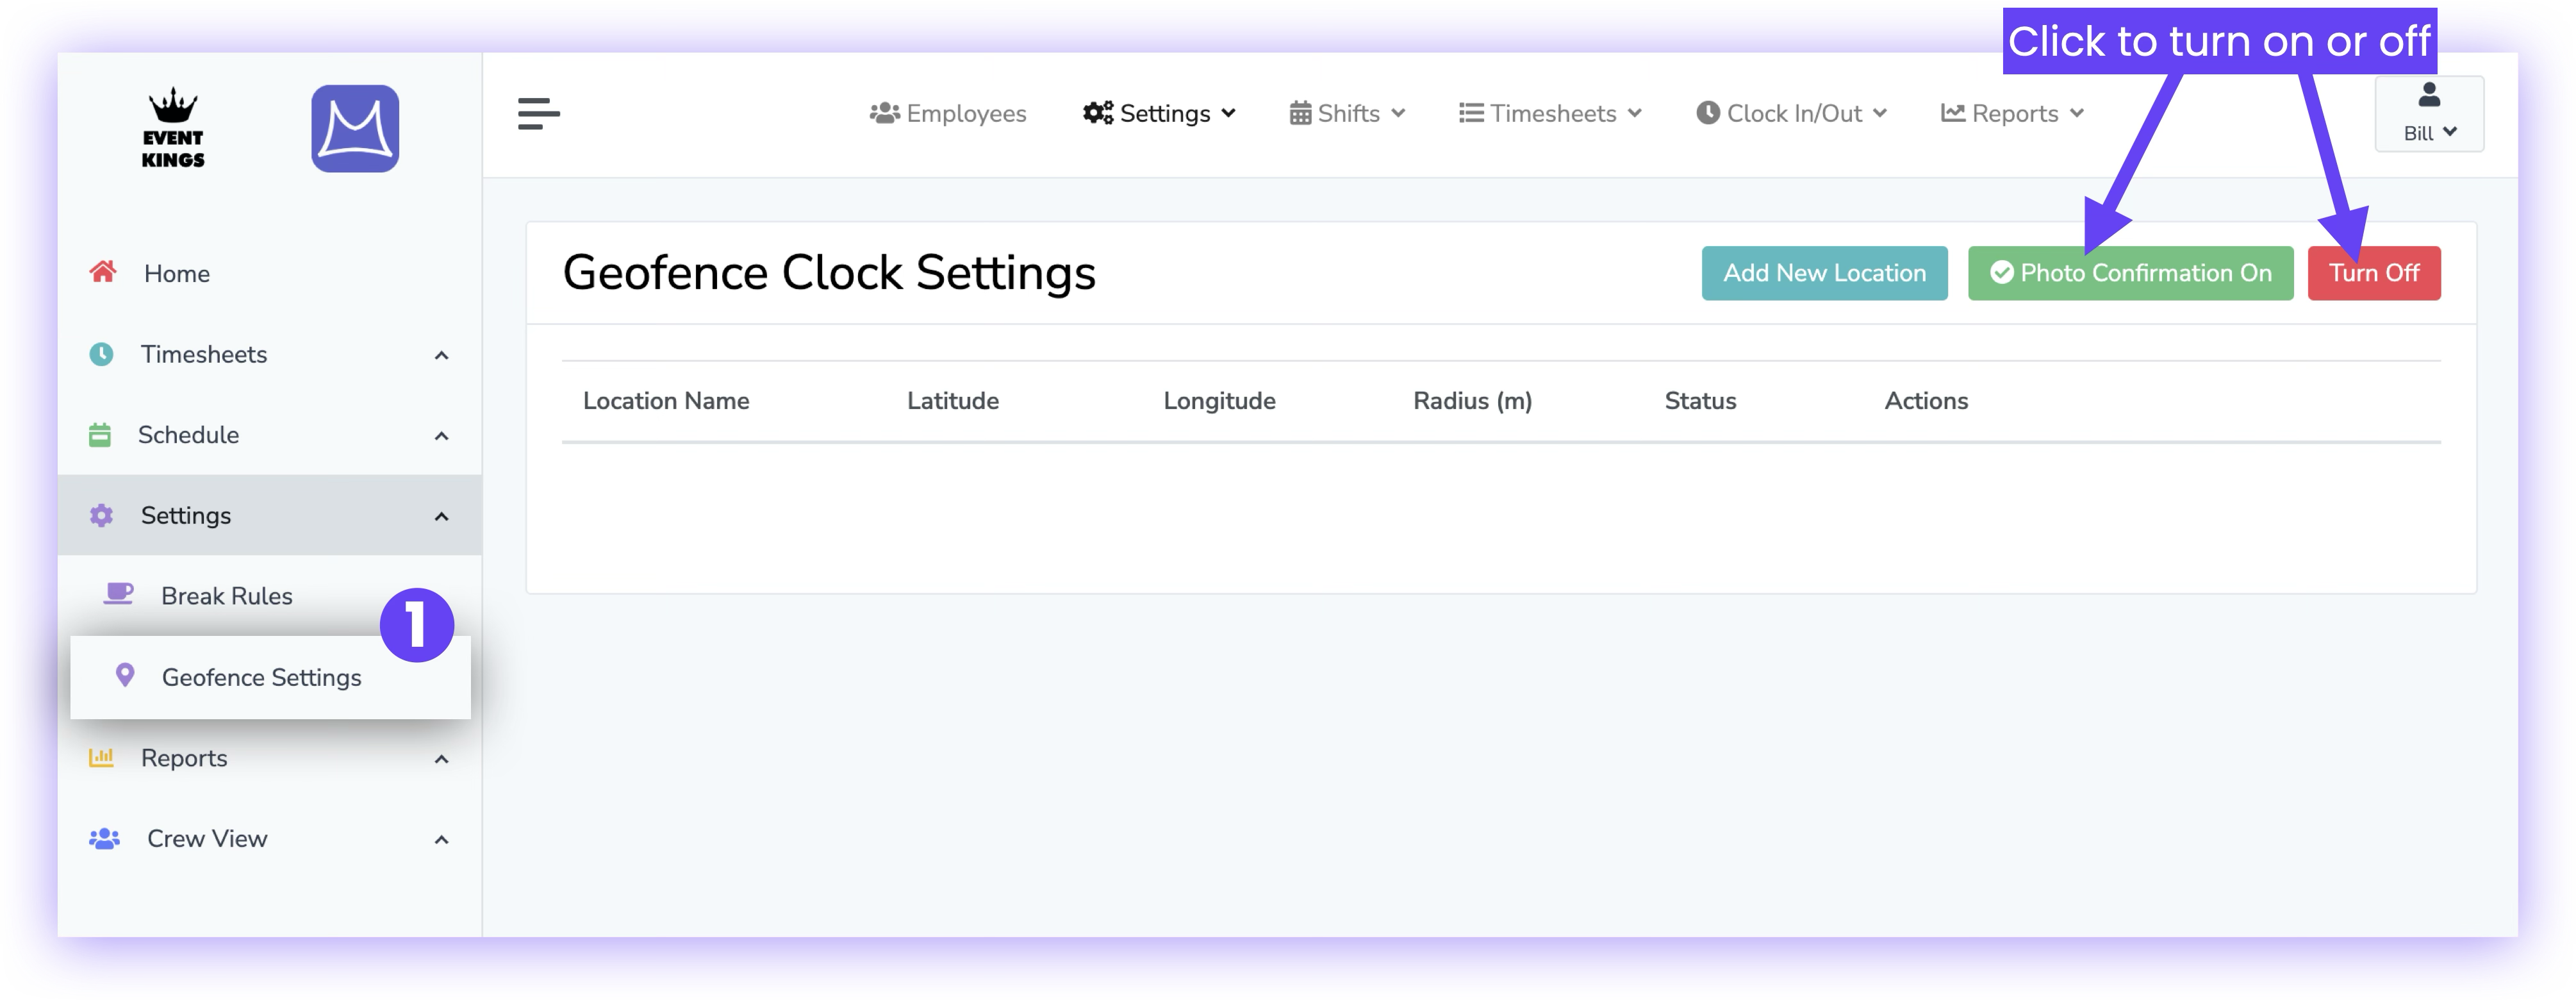This screenshot has width=2576, height=1000.
Task: Select Crew View label in sidebar
Action: [x=207, y=838]
